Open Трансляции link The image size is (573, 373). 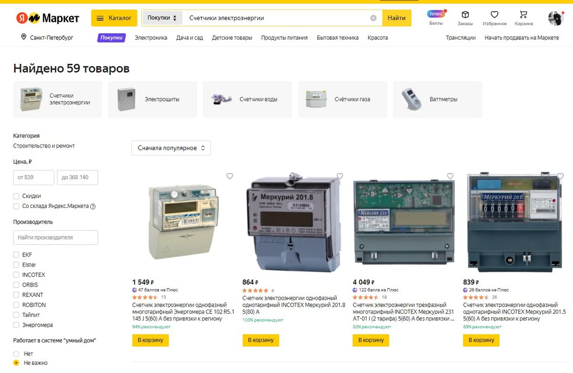point(461,38)
